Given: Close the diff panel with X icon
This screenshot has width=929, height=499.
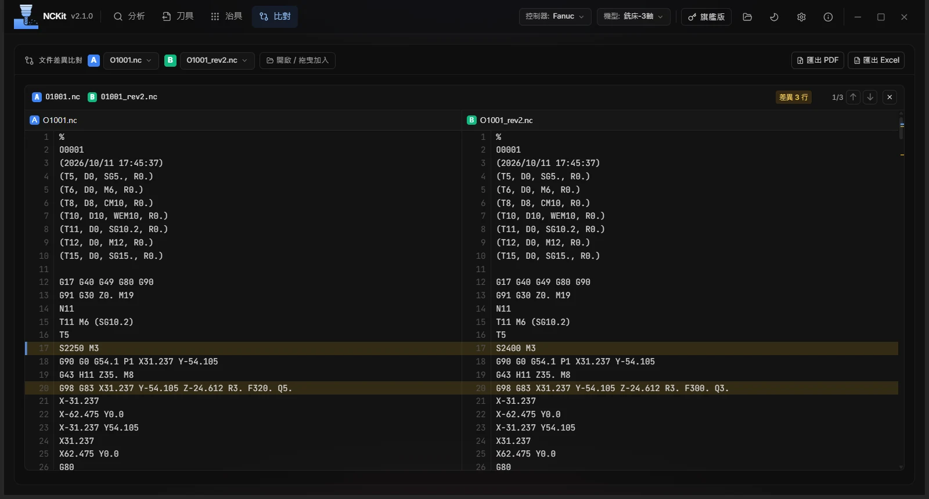Looking at the screenshot, I should coord(890,97).
